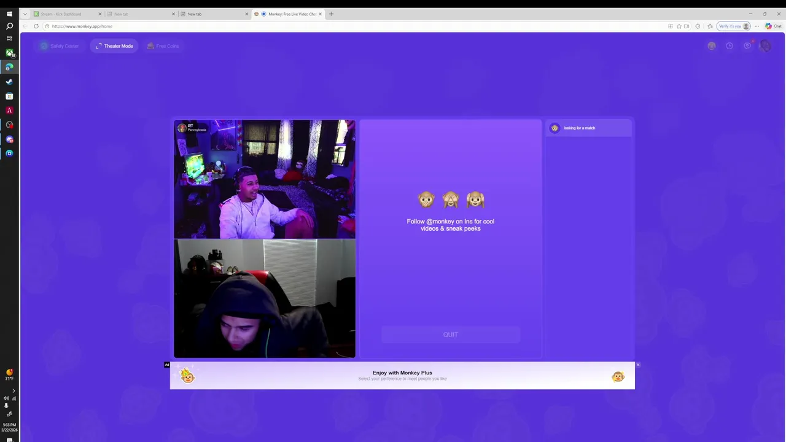Open browser extensions icon

coord(698,26)
